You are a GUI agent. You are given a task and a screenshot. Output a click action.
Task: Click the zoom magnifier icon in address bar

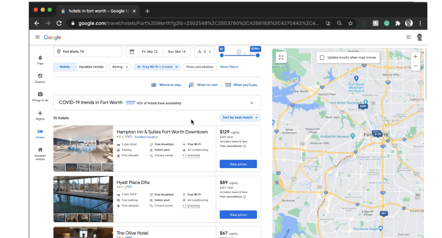[339, 23]
